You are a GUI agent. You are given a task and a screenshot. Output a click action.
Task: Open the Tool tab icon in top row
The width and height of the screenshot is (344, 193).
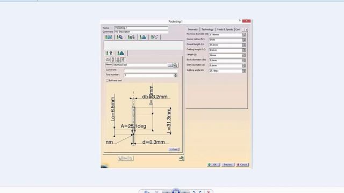pyautogui.click(x=131, y=37)
